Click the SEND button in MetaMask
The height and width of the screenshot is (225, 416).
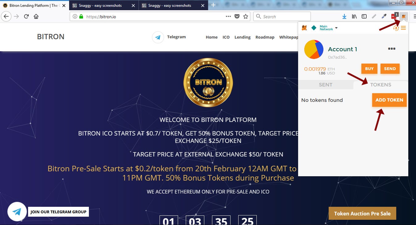[x=390, y=69]
